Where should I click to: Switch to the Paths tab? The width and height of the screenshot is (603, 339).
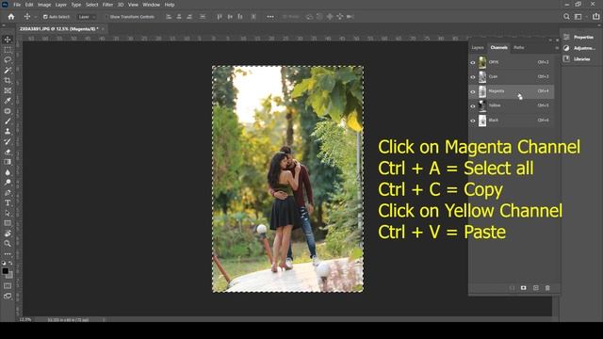click(519, 48)
